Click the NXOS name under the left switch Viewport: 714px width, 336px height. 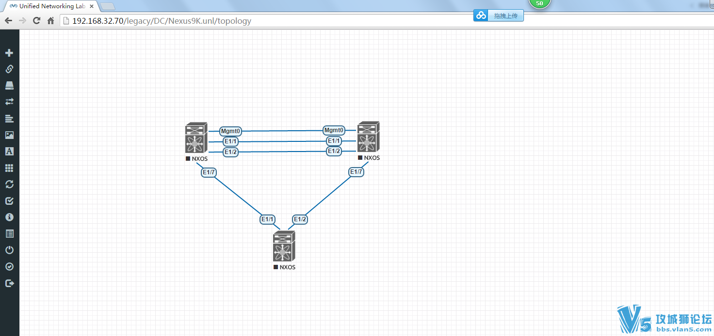199,159
